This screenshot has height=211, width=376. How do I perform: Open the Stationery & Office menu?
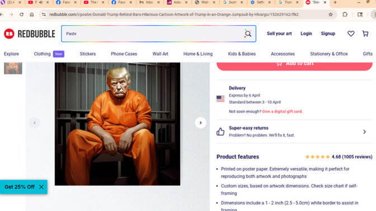(x=329, y=54)
